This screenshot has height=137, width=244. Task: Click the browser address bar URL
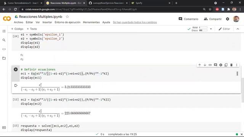pyautogui.click(x=81, y=9)
